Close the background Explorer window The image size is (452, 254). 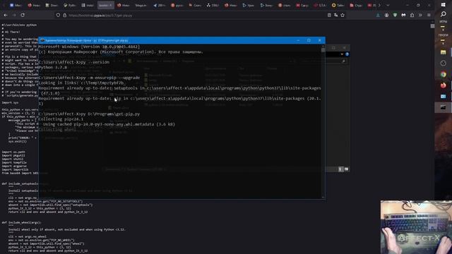pos(344,48)
